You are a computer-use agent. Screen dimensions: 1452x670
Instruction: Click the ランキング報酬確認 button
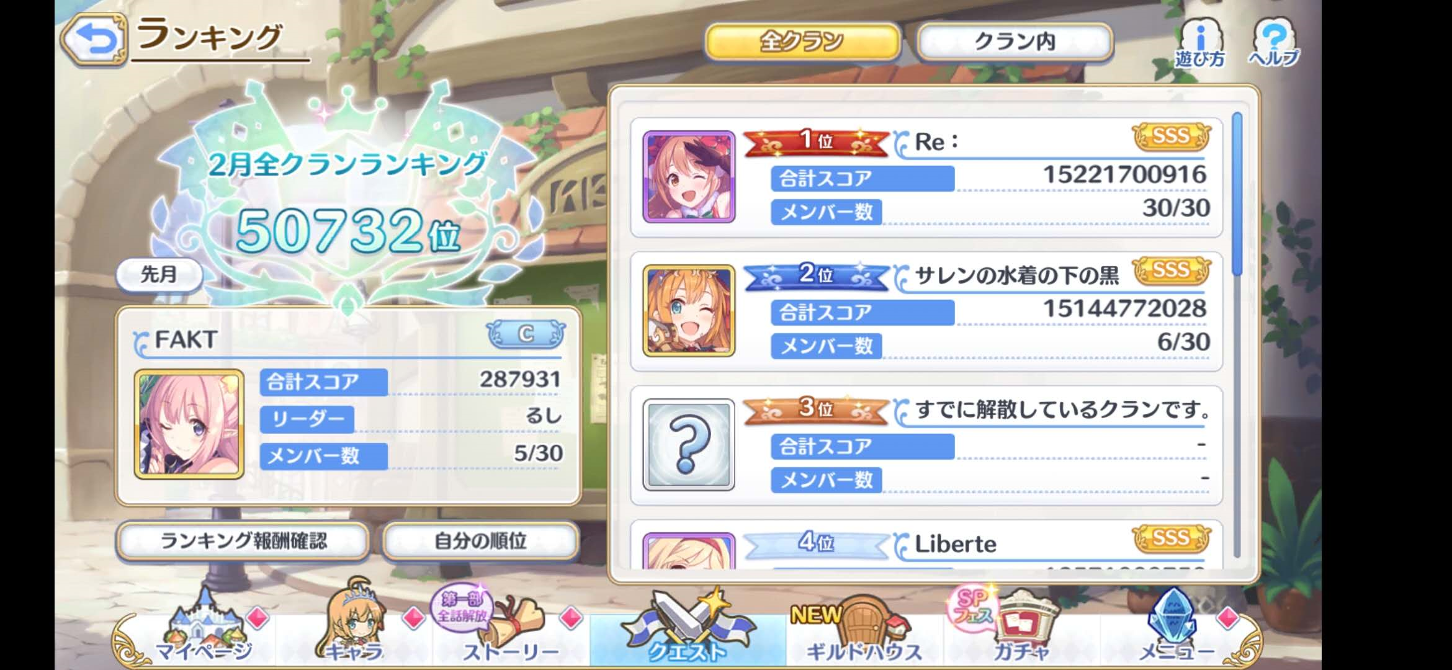point(243,541)
